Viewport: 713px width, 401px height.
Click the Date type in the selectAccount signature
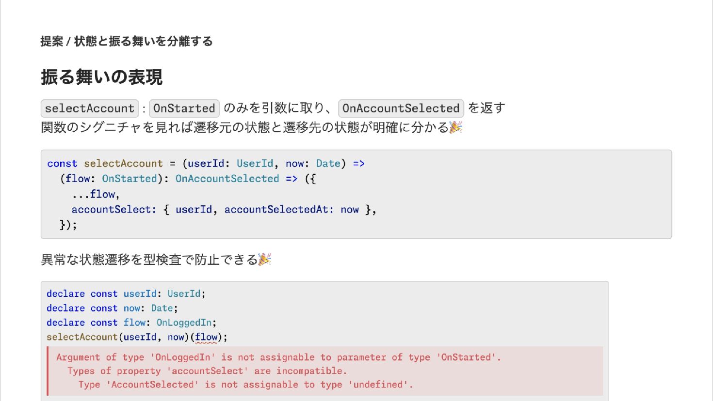328,164
